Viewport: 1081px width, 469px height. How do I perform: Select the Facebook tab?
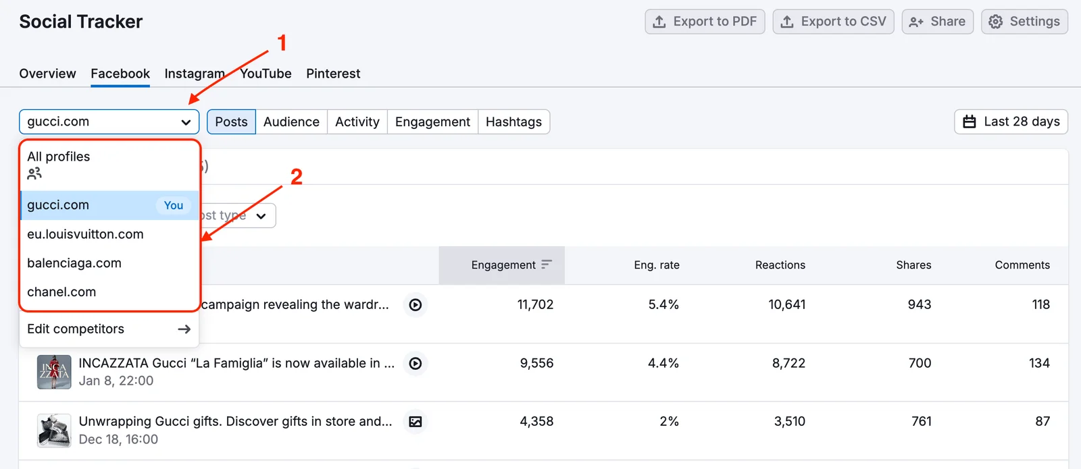120,74
